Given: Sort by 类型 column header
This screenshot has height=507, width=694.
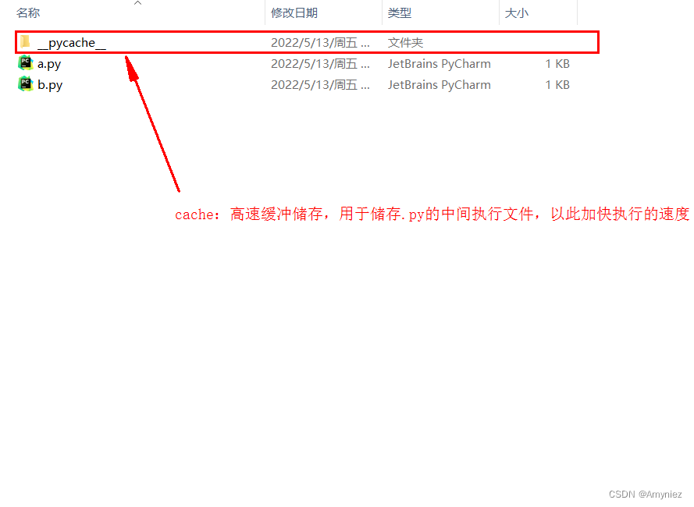Looking at the screenshot, I should 400,12.
